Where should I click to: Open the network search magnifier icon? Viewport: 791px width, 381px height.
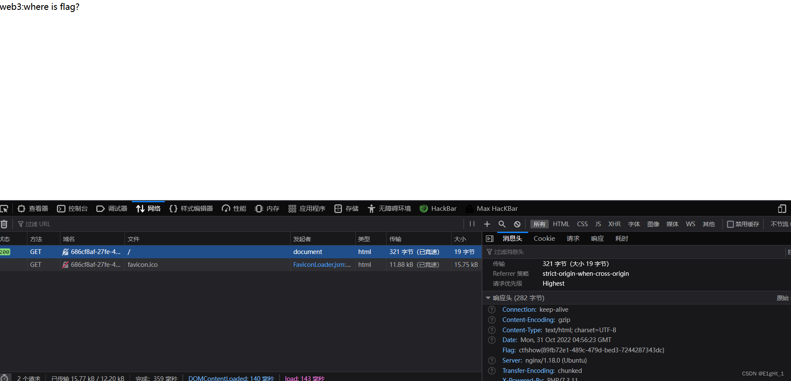pyautogui.click(x=502, y=224)
